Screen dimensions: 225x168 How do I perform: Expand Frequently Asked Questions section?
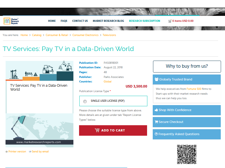pyautogui.click(x=187, y=134)
